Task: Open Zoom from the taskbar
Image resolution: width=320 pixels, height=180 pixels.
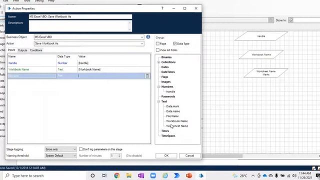Action: [x=153, y=175]
